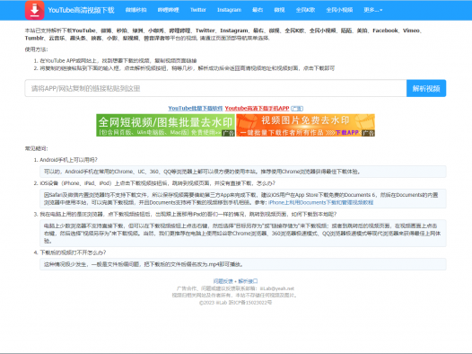The image size is (472, 354).
Task: Go to the Instagram navigation tab
Action: (x=230, y=10)
